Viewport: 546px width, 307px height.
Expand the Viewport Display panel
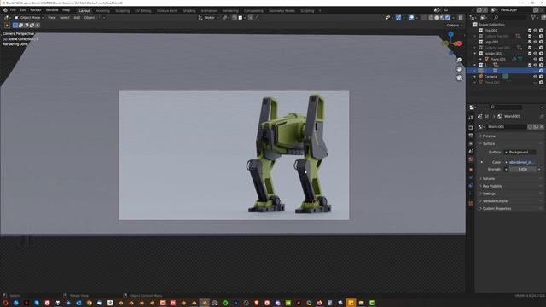496,201
